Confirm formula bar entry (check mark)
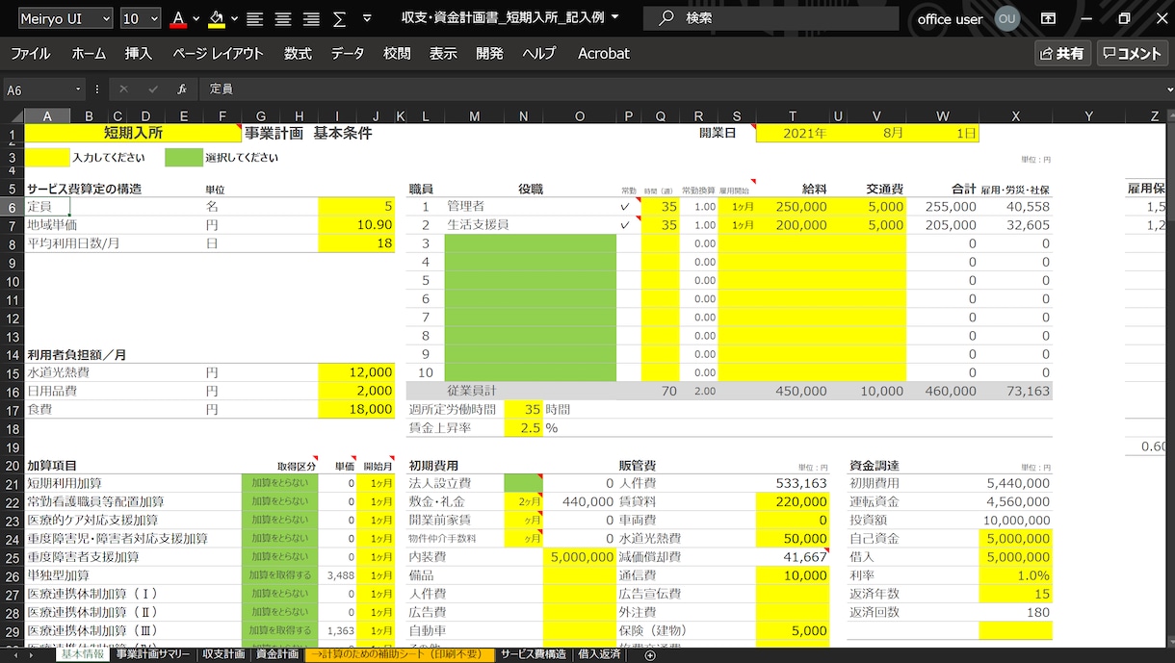The width and height of the screenshot is (1175, 663). (x=151, y=89)
